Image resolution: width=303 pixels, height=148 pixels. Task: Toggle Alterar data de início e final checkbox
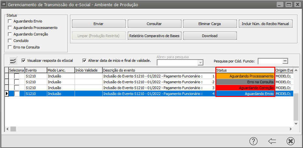(84, 61)
